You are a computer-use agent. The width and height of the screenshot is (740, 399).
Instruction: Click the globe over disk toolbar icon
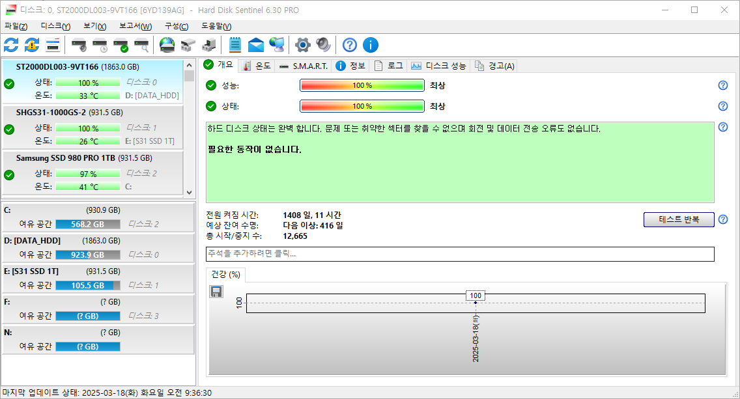[167, 46]
